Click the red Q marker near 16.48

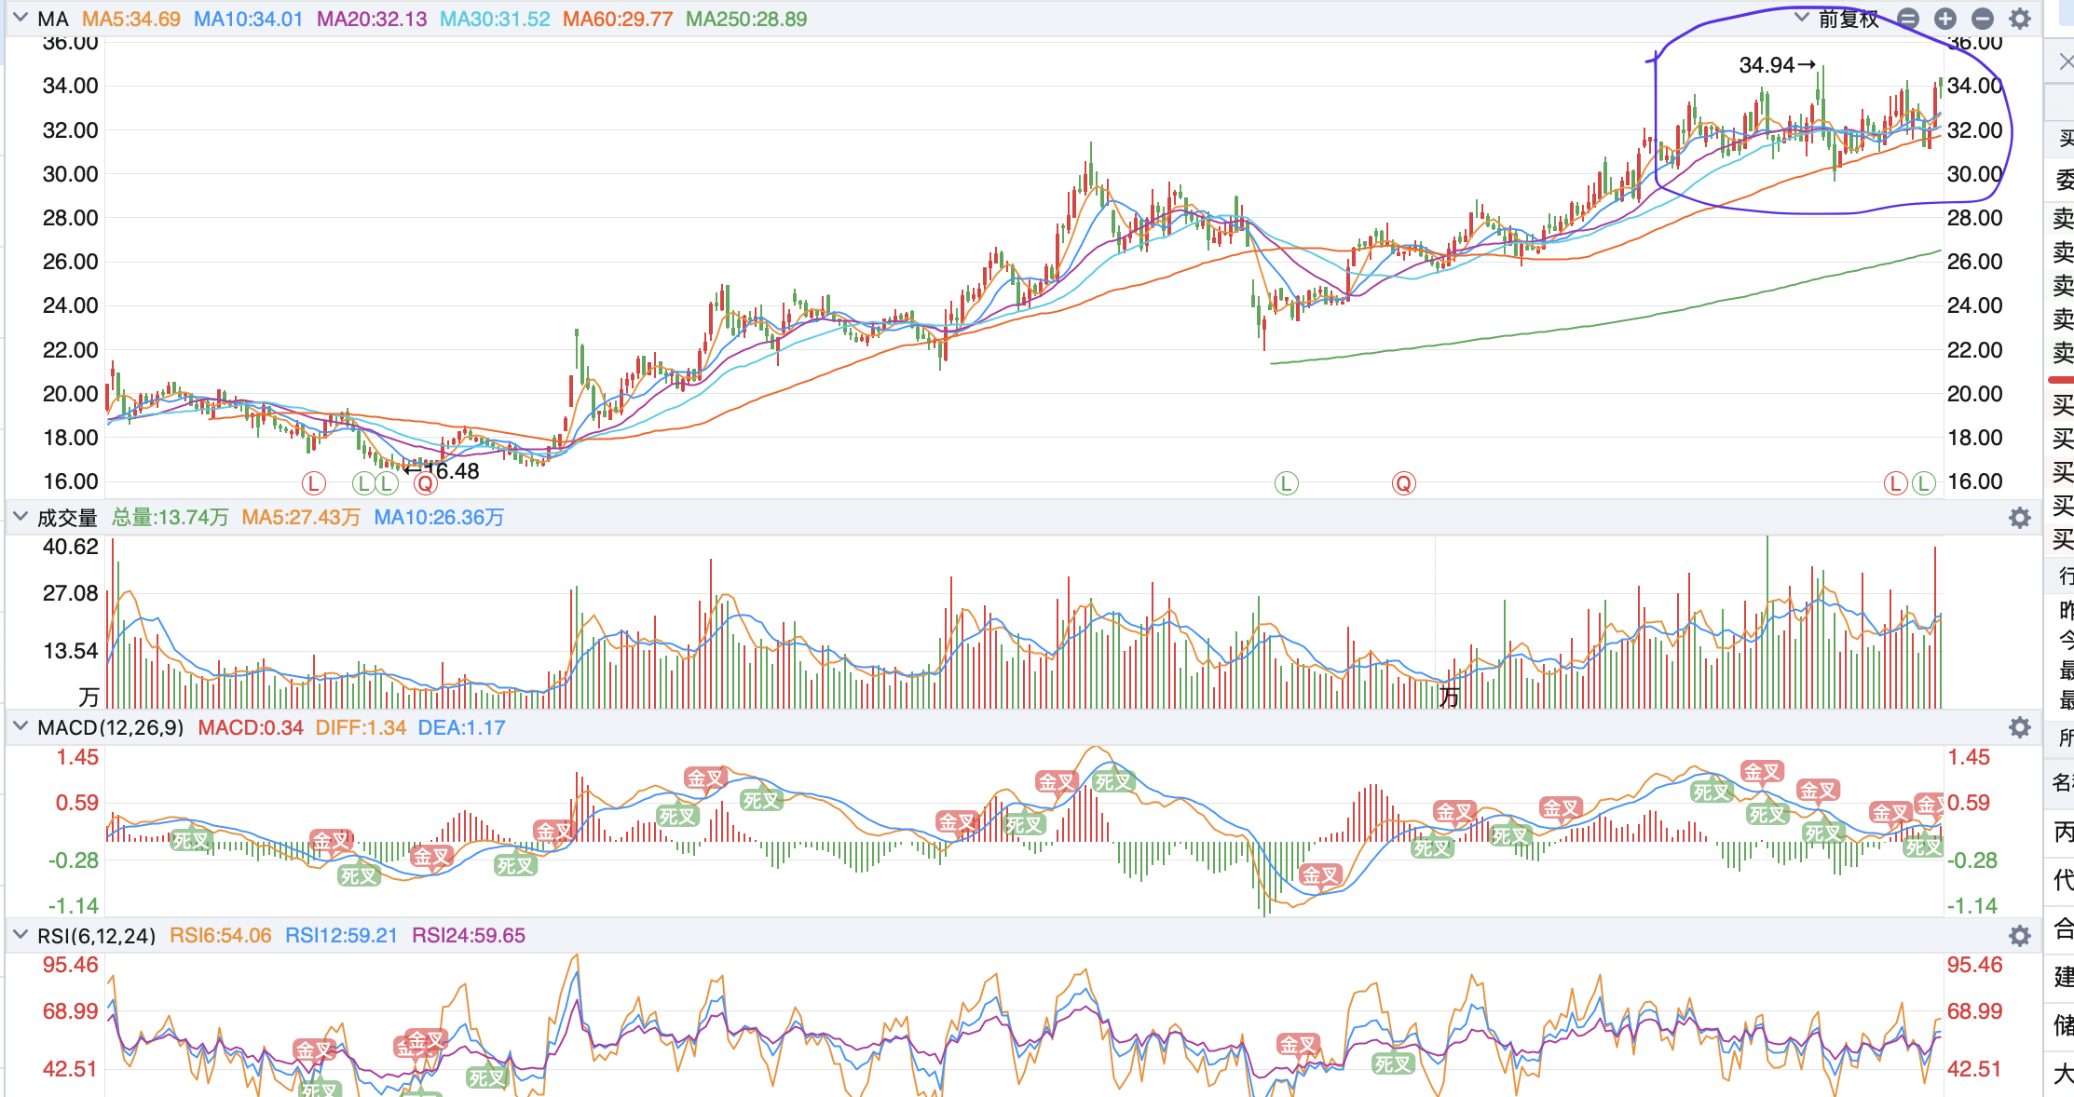426,483
